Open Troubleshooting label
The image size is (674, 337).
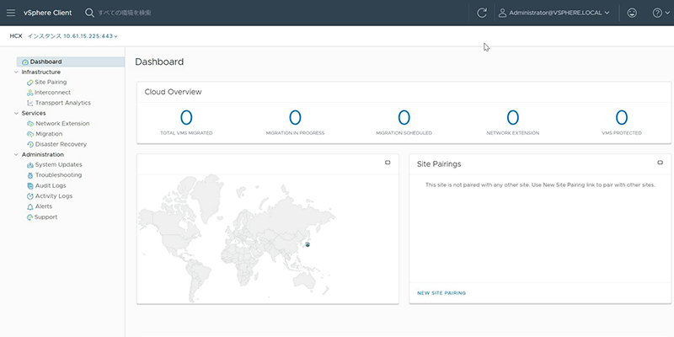[58, 175]
